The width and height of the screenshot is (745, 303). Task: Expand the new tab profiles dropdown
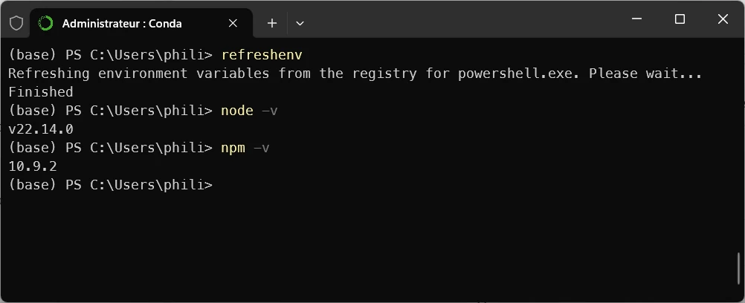coord(300,23)
